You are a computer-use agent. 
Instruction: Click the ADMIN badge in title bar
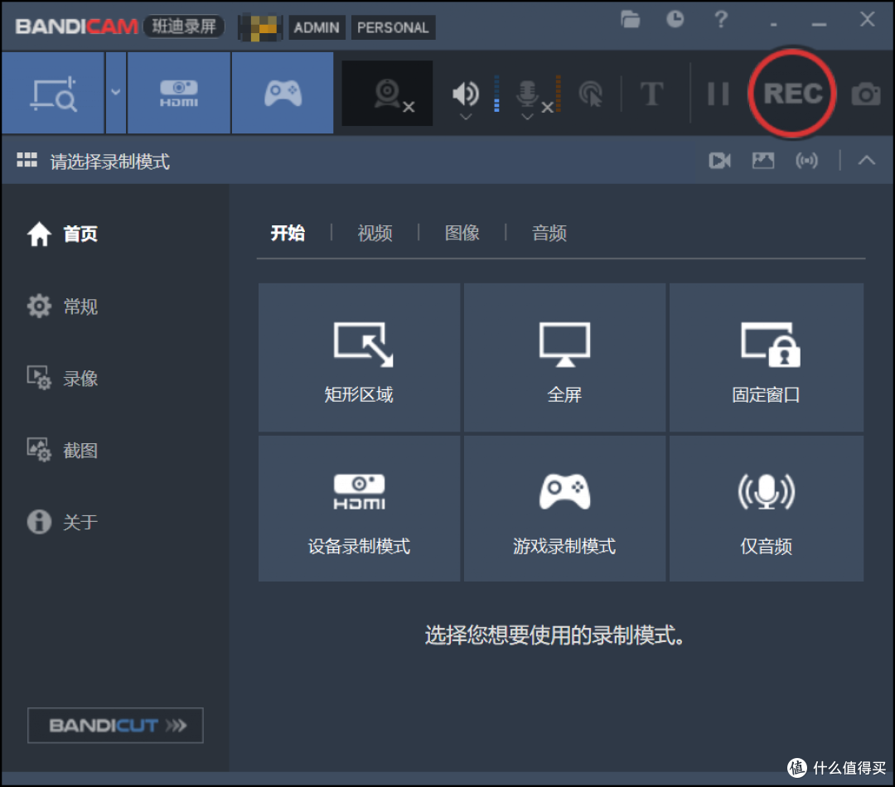click(317, 27)
